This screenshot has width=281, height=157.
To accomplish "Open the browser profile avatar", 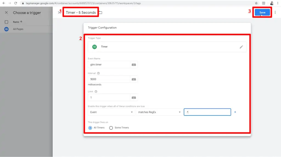I will click(x=272, y=3).
